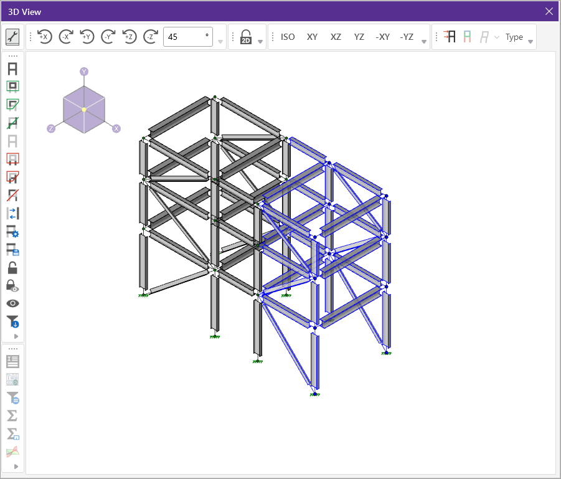
Task: Select the green line selection tool
Action: 12,123
